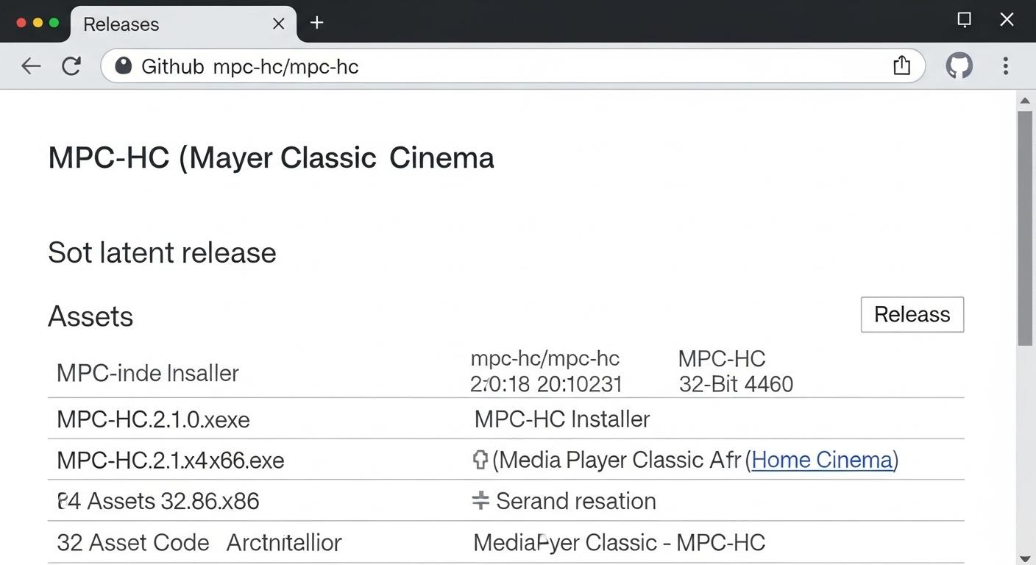Toggle the yellow minimize traffic light
Viewport: 1036px width, 565px height.
tap(38, 23)
